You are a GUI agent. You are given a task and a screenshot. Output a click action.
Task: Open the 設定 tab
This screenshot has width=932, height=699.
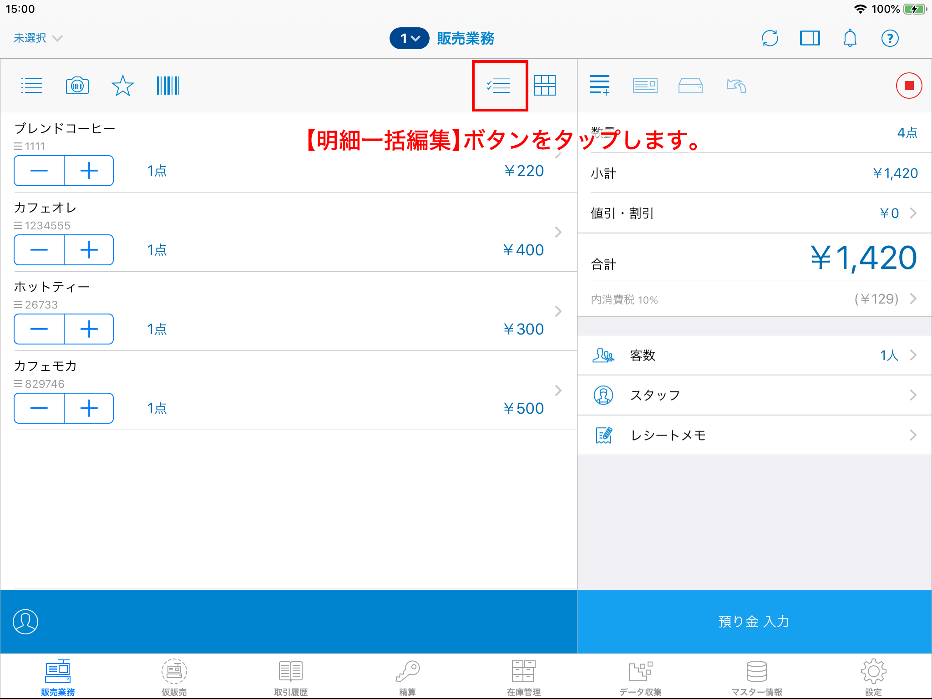(x=873, y=677)
